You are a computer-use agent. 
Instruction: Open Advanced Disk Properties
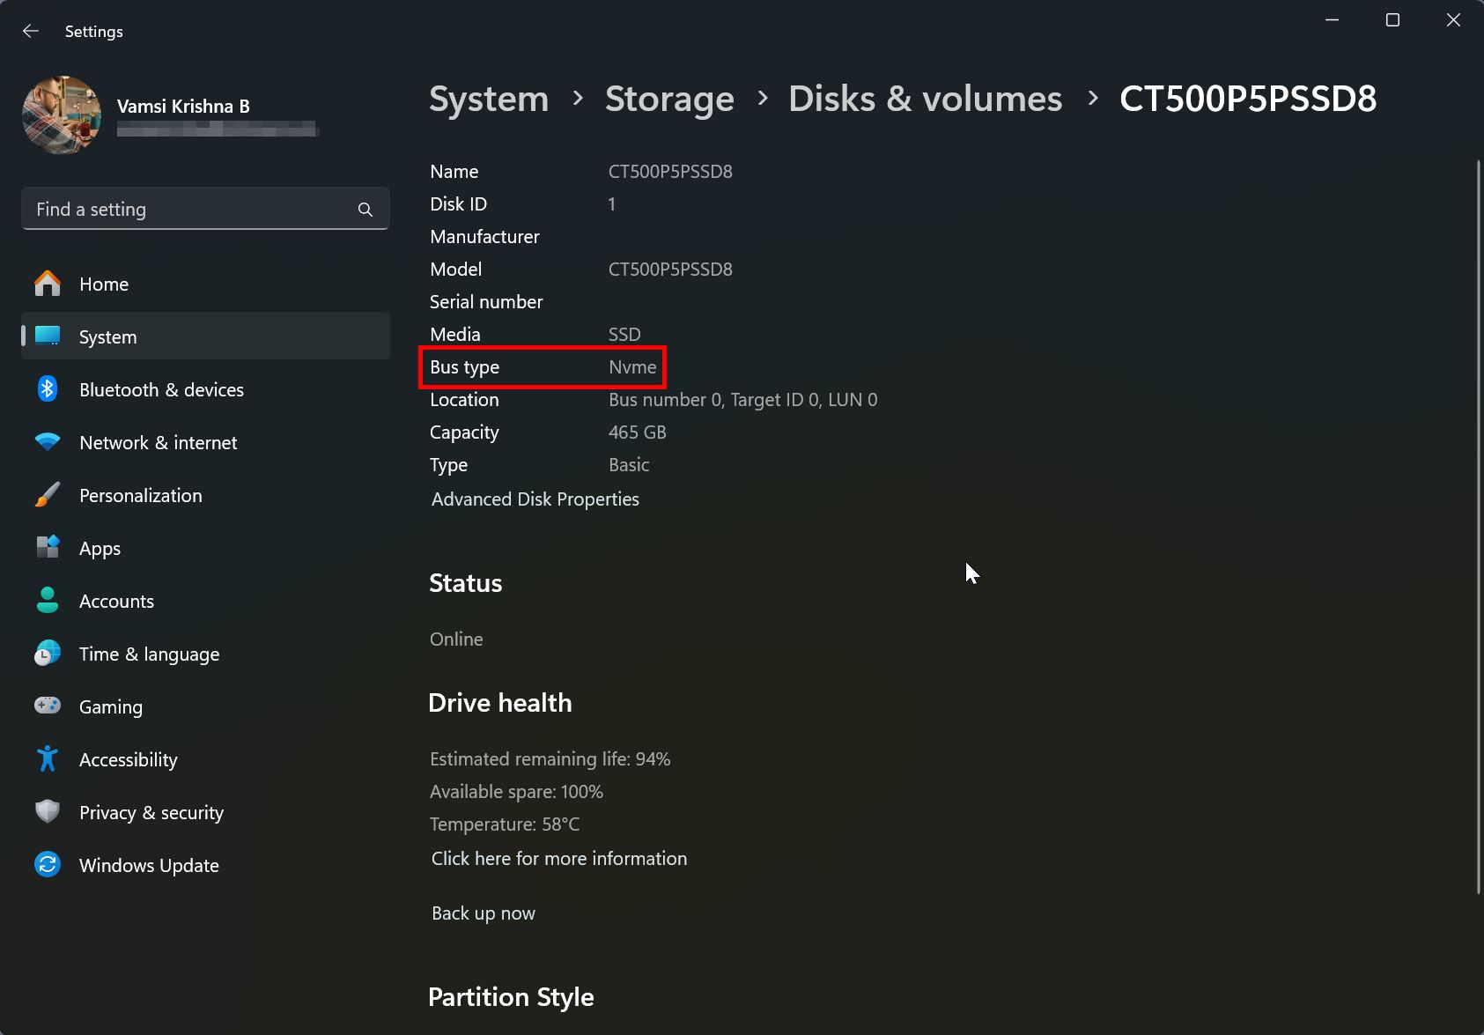535,499
